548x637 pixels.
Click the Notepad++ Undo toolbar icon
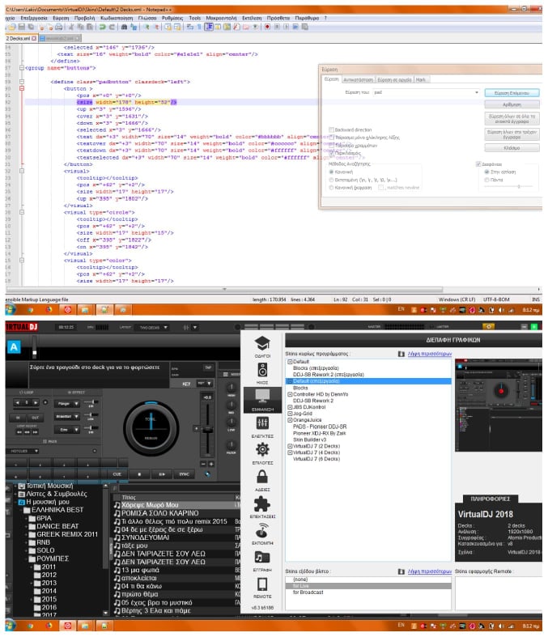click(102, 27)
